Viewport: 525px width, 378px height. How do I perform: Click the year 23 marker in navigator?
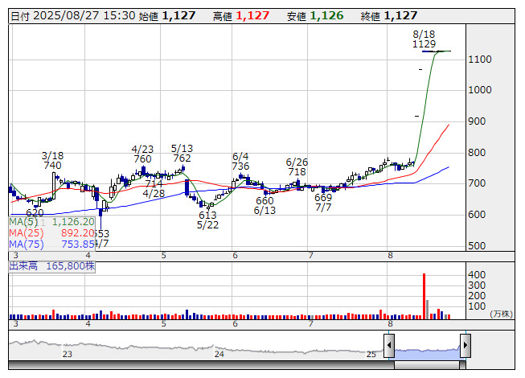68,354
